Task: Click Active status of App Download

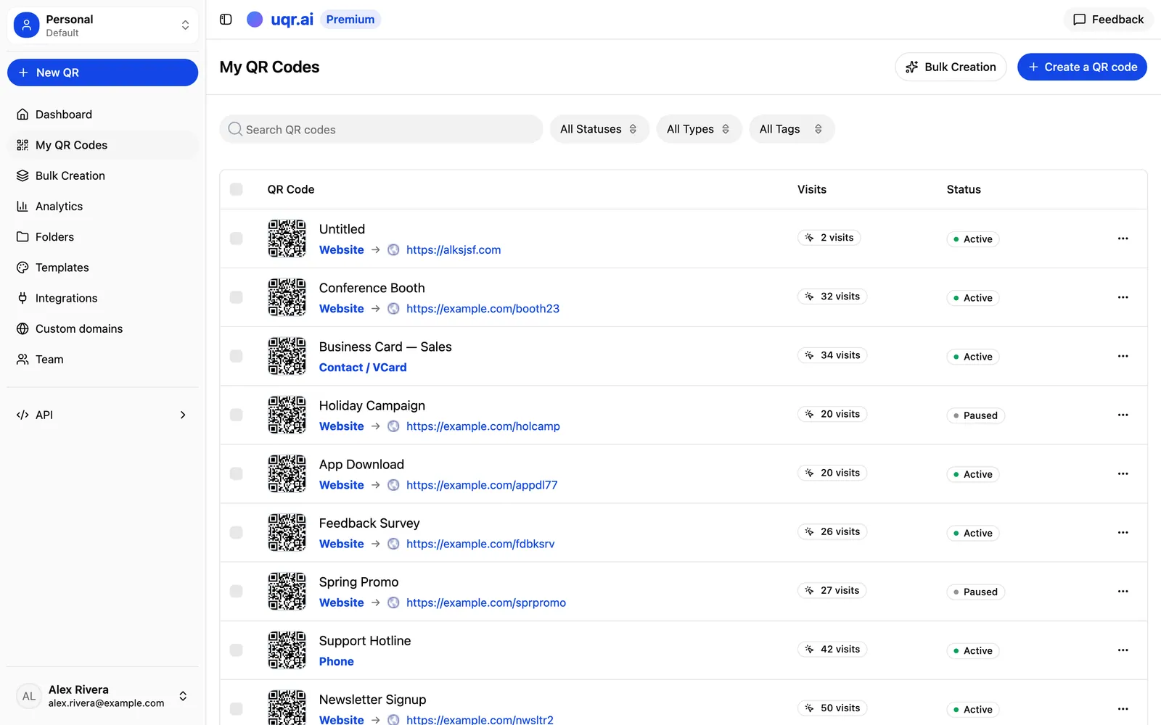Action: pyautogui.click(x=973, y=474)
